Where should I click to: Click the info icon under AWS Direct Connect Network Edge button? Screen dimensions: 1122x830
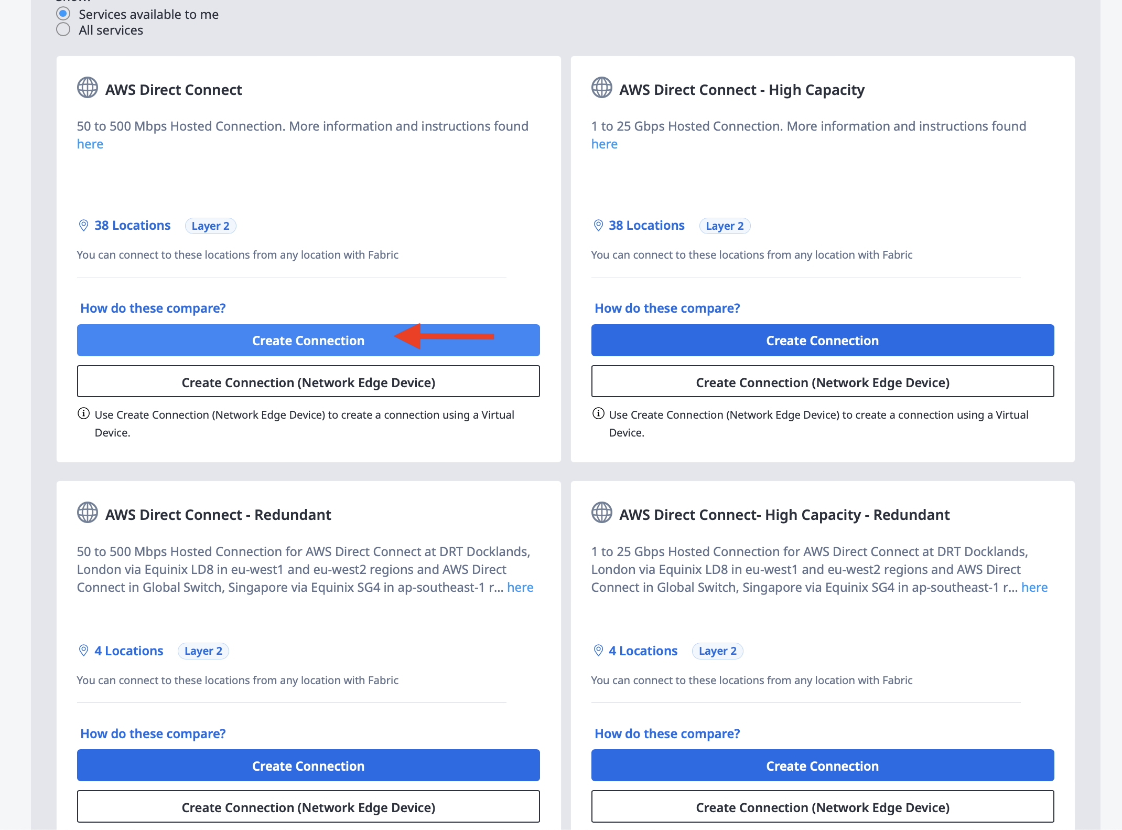83,413
